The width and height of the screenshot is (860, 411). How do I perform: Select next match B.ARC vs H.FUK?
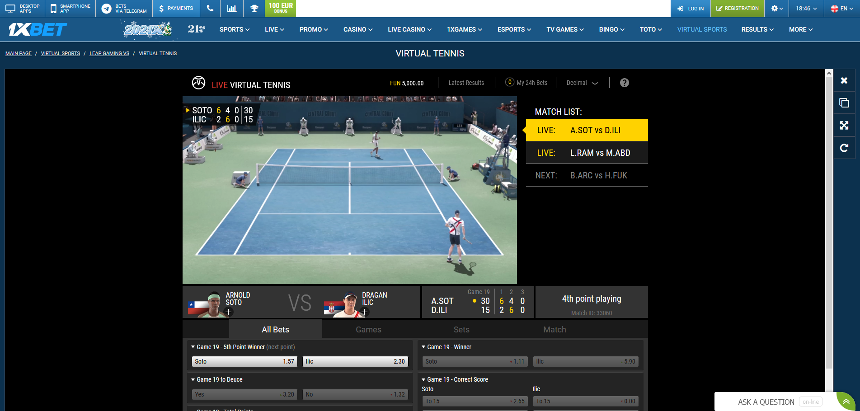(x=587, y=175)
